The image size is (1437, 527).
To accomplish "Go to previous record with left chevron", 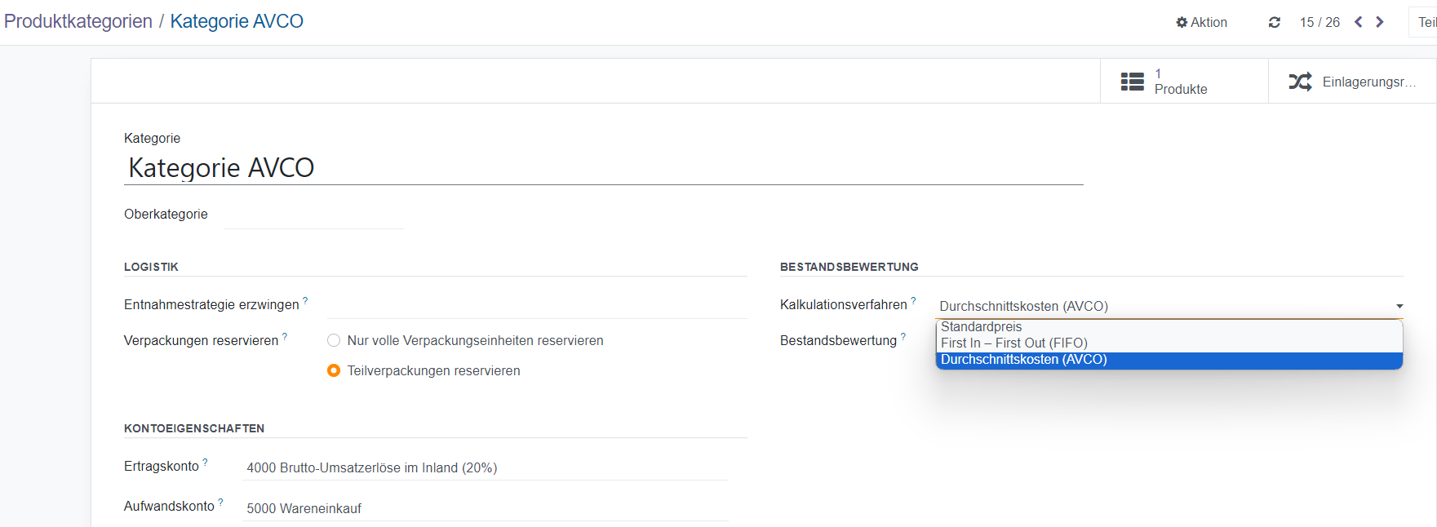I will [x=1359, y=22].
